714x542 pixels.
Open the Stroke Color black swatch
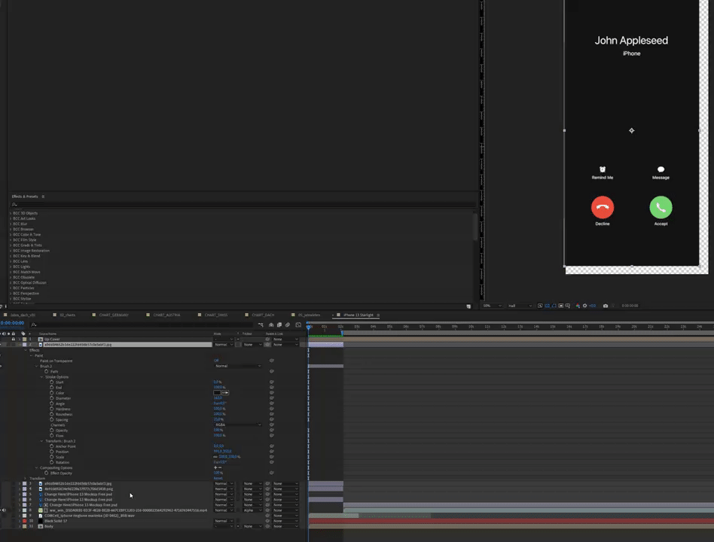tap(217, 393)
